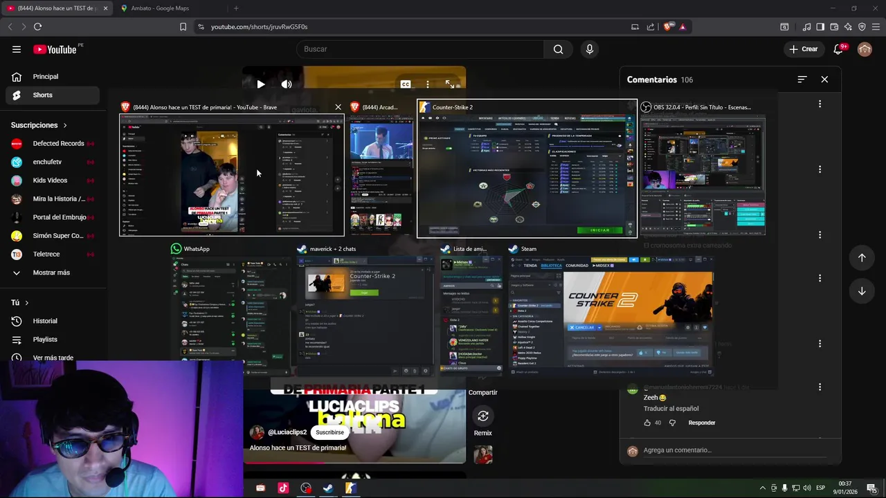Viewport: 886px width, 498px height.
Task: Show hidden system tray icons
Action: coord(763,488)
